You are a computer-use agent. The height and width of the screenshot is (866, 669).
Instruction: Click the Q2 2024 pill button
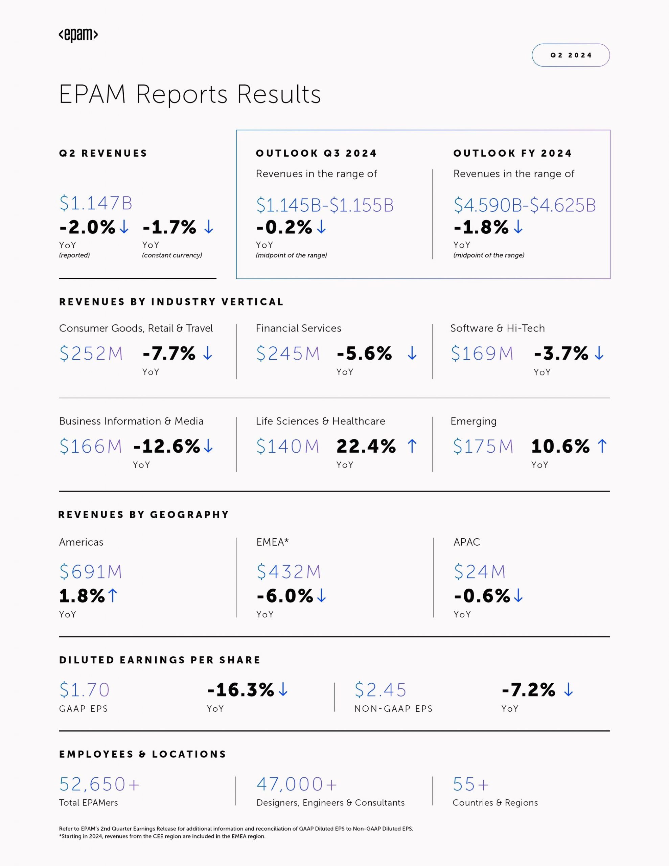click(x=571, y=55)
